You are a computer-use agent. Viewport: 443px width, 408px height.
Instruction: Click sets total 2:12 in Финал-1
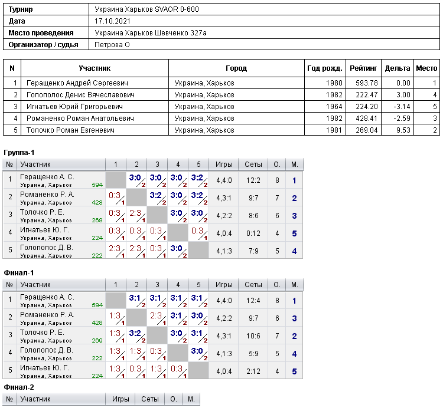(x=253, y=371)
